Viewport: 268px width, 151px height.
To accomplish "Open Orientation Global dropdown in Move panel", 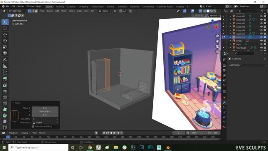I will [x=45, y=122].
